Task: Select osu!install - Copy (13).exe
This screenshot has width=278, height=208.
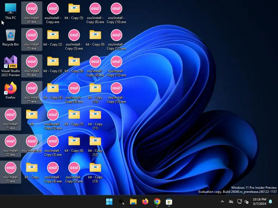Action: [x=116, y=93]
